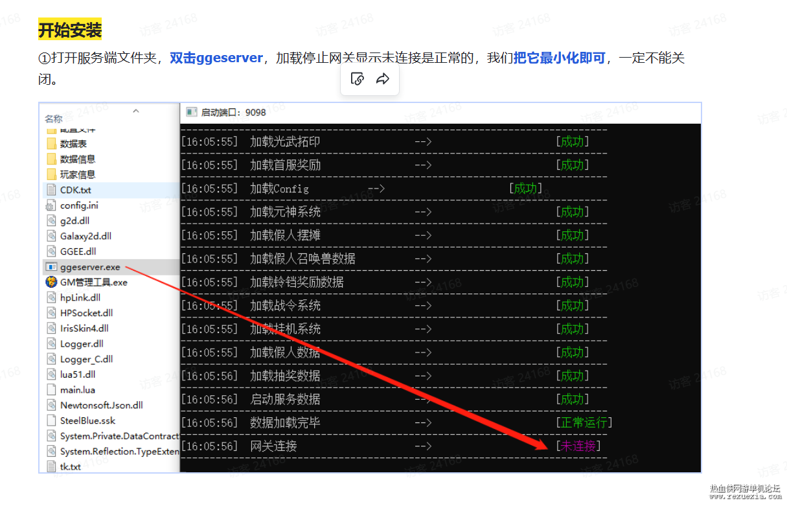
Task: Click the 数据表 folder icon
Action: coord(52,143)
